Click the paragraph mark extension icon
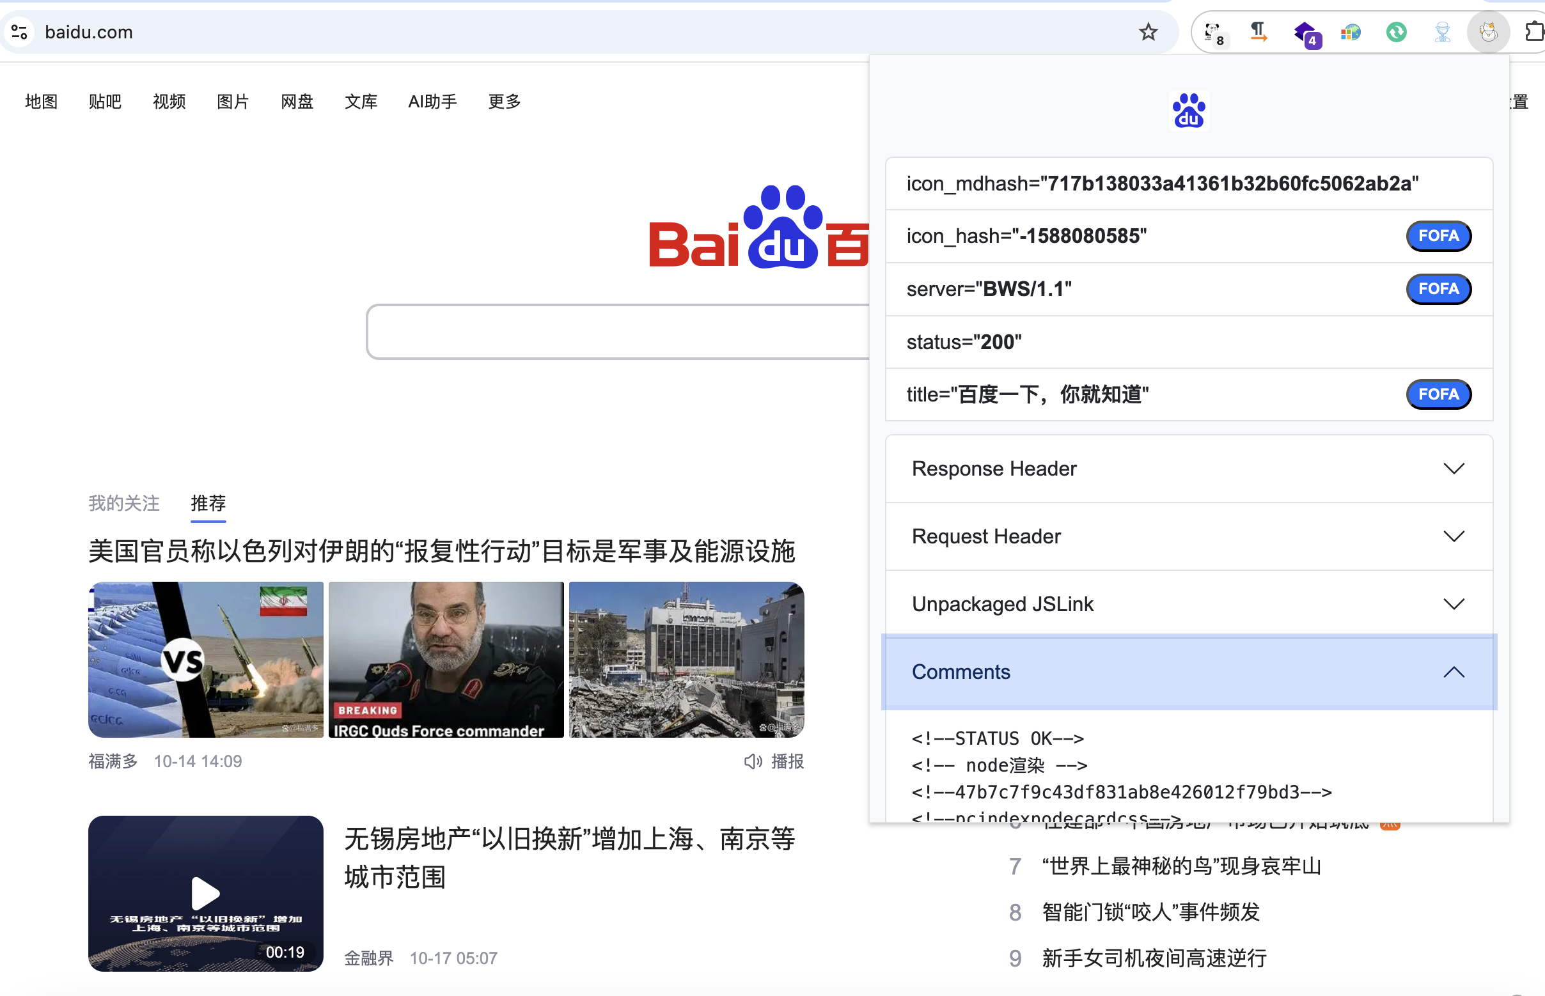 click(x=1258, y=32)
